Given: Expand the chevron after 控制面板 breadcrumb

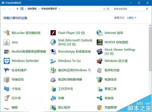Looking at the screenshot, I should (39, 9).
